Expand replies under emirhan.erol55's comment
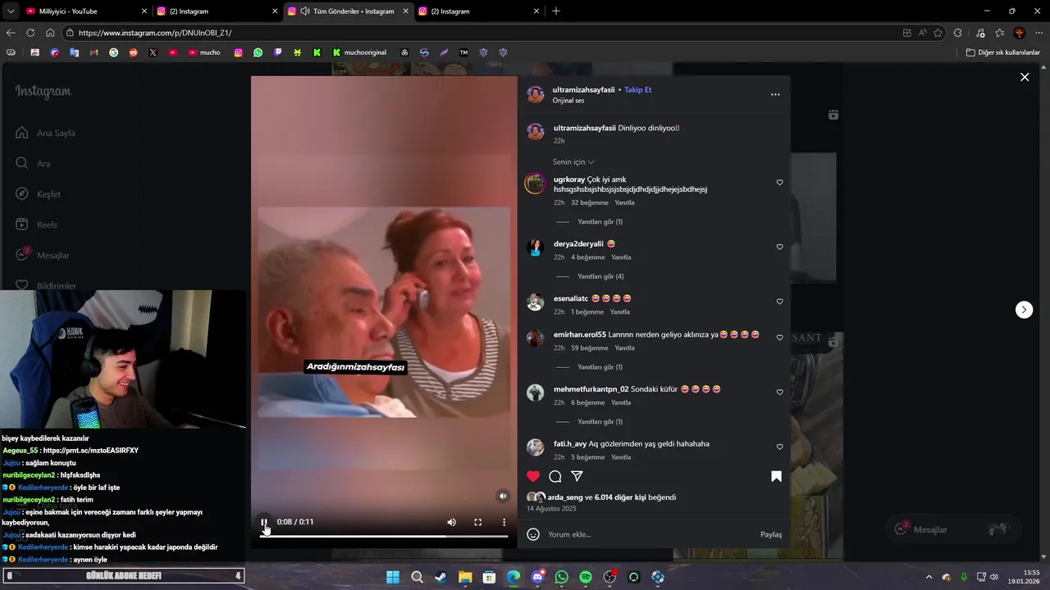The height and width of the screenshot is (590, 1050). 600,367
